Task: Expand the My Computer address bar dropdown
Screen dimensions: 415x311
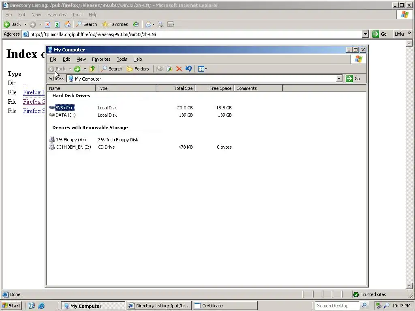Action: (339, 79)
